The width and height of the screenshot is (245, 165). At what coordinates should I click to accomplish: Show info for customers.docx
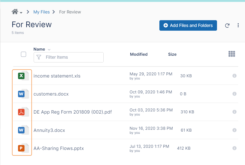click(x=234, y=94)
